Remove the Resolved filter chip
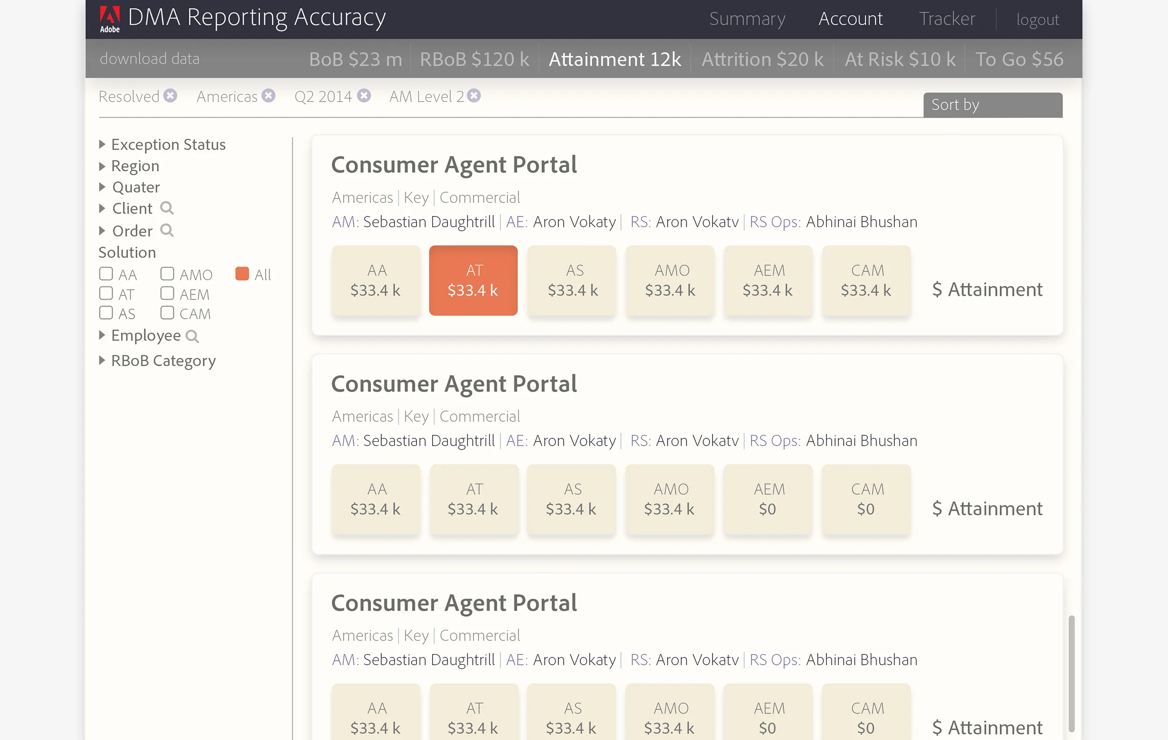1168x740 pixels. click(170, 95)
